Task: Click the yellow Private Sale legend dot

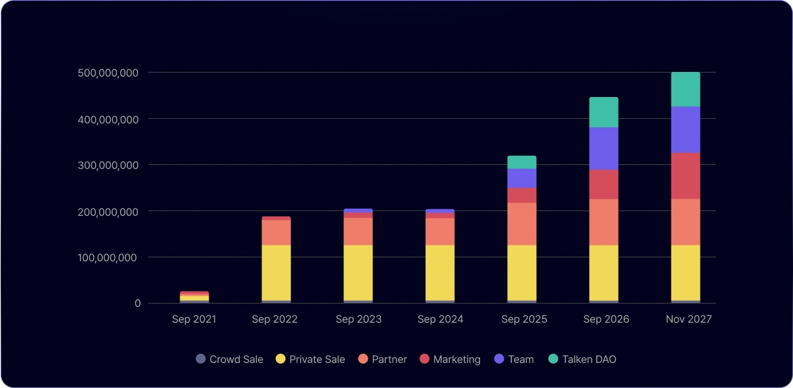Action: (281, 359)
